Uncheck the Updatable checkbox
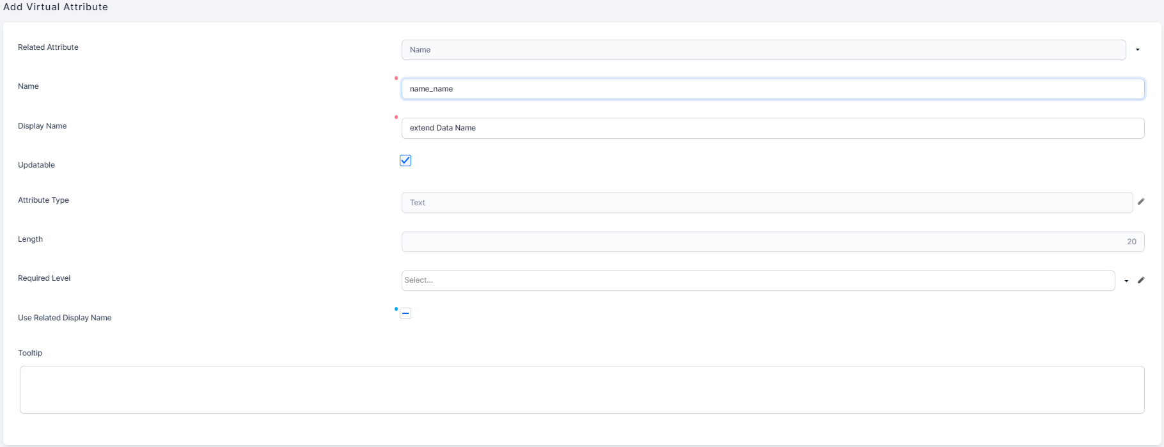This screenshot has width=1164, height=447. click(x=405, y=161)
